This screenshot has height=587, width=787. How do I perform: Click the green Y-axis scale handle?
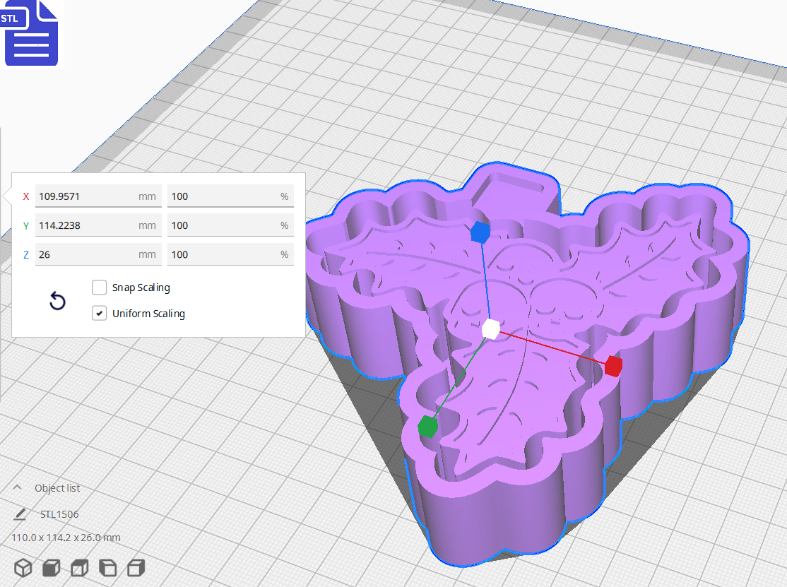pyautogui.click(x=430, y=427)
